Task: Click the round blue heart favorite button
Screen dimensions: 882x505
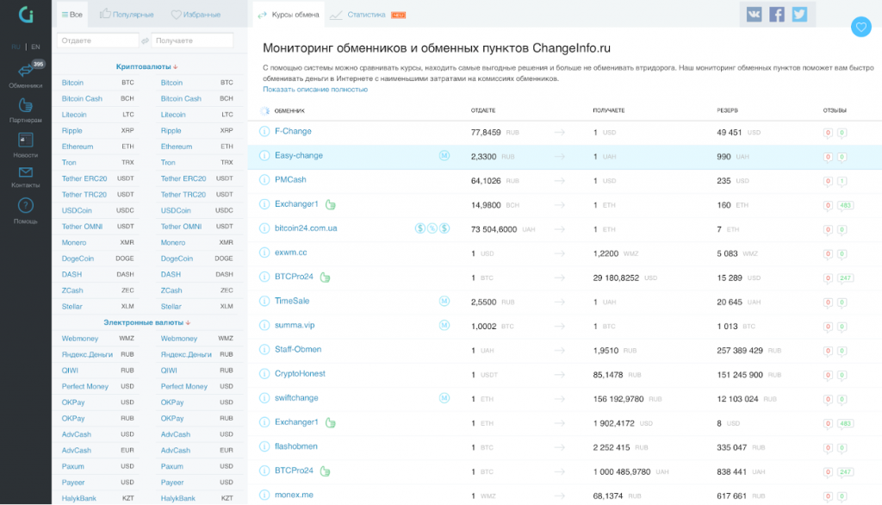Action: click(x=860, y=27)
